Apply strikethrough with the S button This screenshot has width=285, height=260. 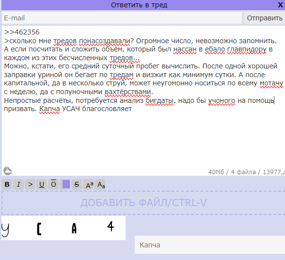77,184
